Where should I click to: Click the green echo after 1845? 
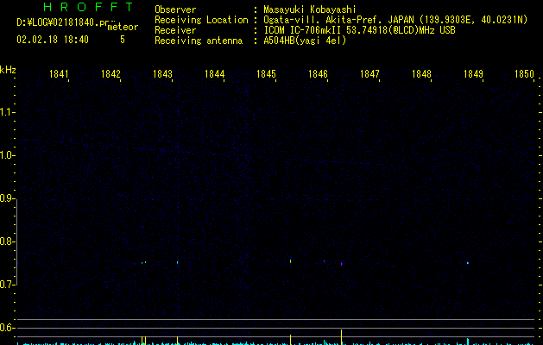[291, 261]
